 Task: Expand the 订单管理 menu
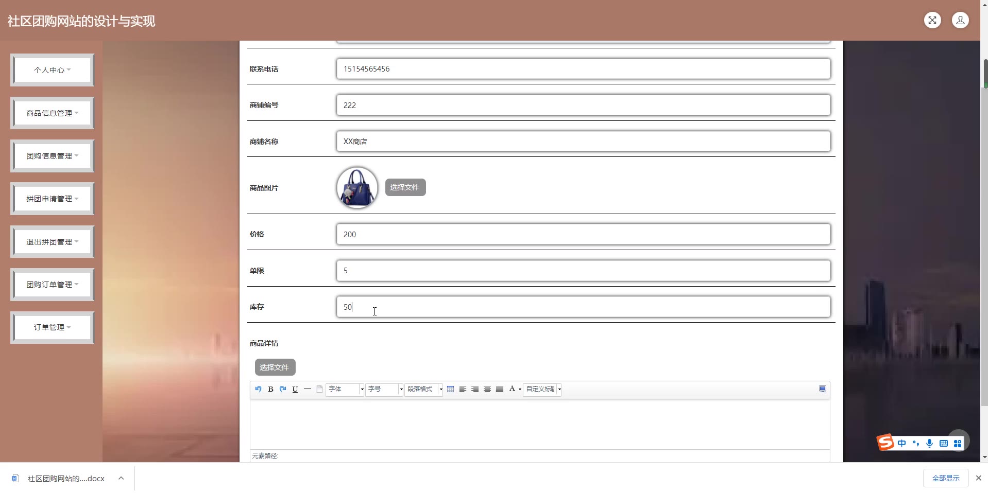(52, 327)
